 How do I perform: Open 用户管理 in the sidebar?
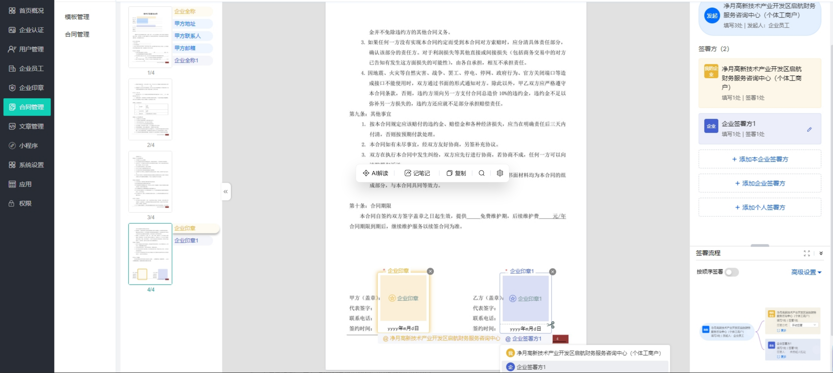click(x=27, y=49)
